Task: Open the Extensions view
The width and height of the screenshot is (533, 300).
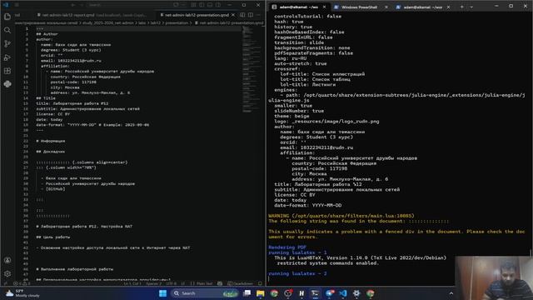Action: click(x=7, y=71)
